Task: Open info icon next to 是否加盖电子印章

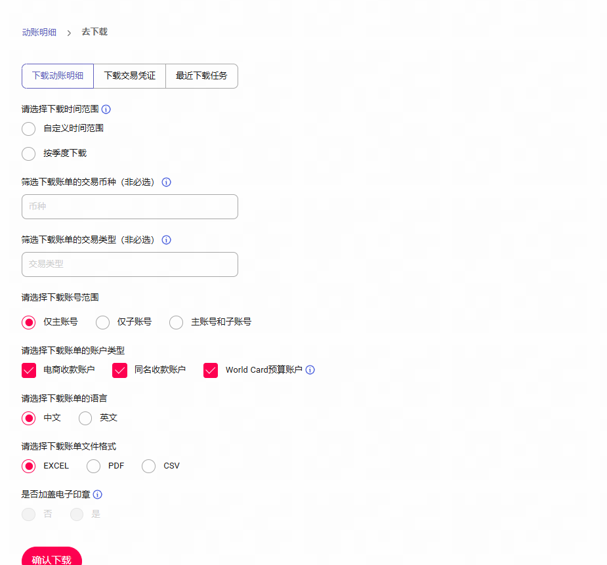Action: 98,495
